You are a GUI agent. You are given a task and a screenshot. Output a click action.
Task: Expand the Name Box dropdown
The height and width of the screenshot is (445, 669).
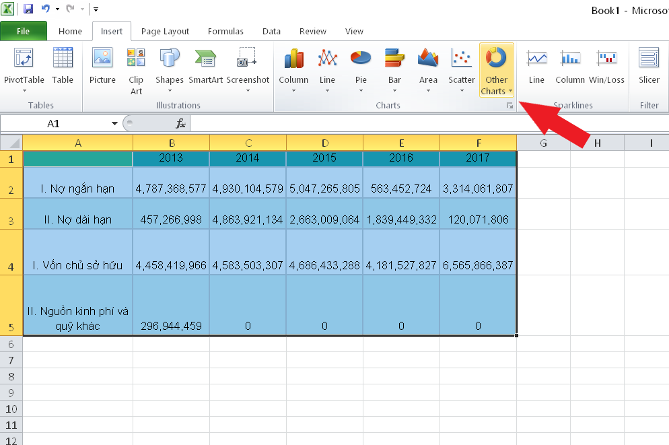click(x=114, y=124)
